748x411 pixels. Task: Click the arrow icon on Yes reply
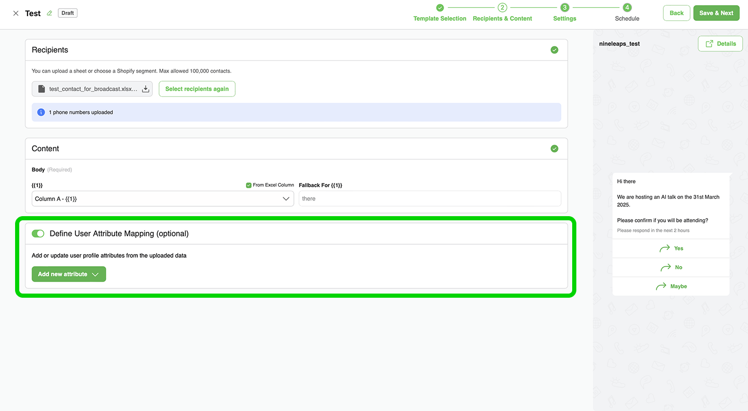[665, 248]
